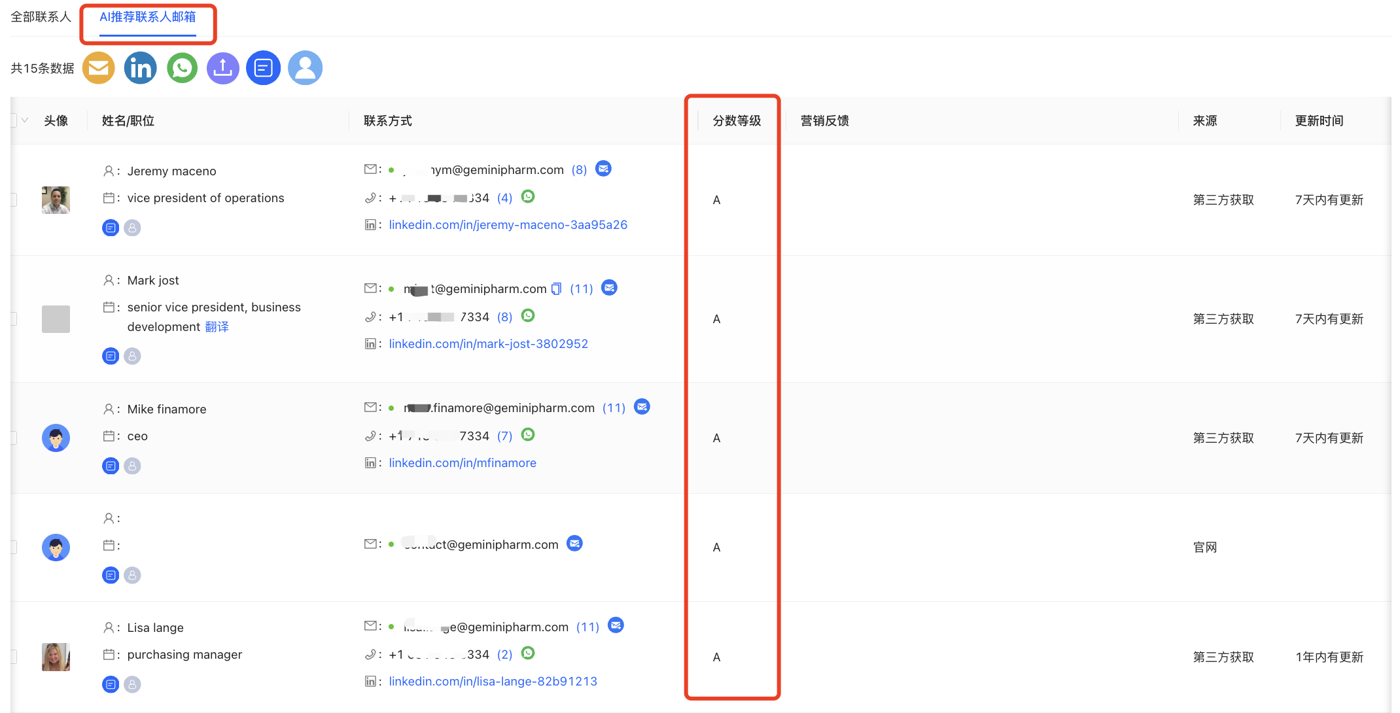Click the light-blue person toolbar icon
Image resolution: width=1400 pixels, height=713 pixels.
click(306, 68)
